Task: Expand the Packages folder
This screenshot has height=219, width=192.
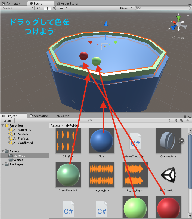Action: [x=3, y=164]
